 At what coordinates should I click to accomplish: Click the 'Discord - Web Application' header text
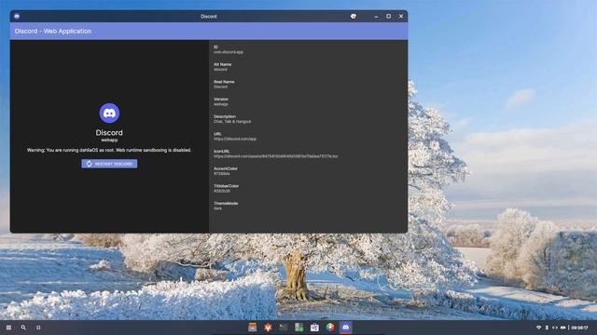click(x=53, y=31)
